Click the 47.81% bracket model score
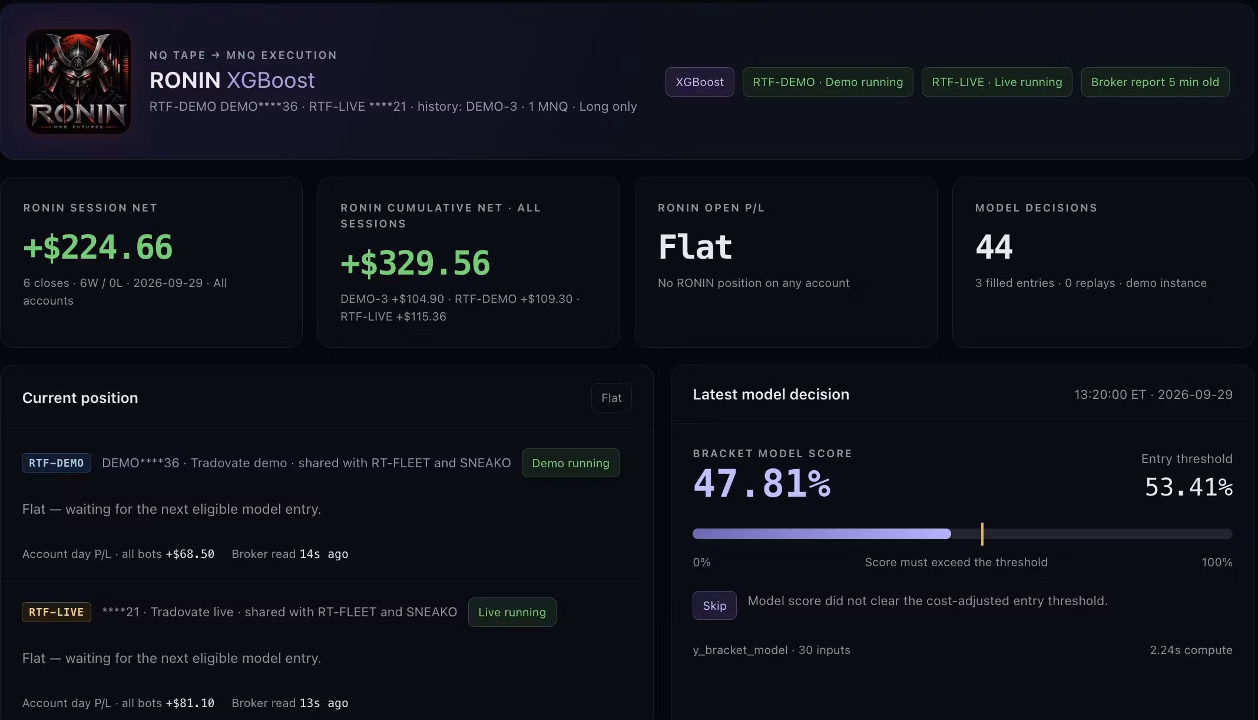This screenshot has width=1258, height=720. [x=762, y=483]
